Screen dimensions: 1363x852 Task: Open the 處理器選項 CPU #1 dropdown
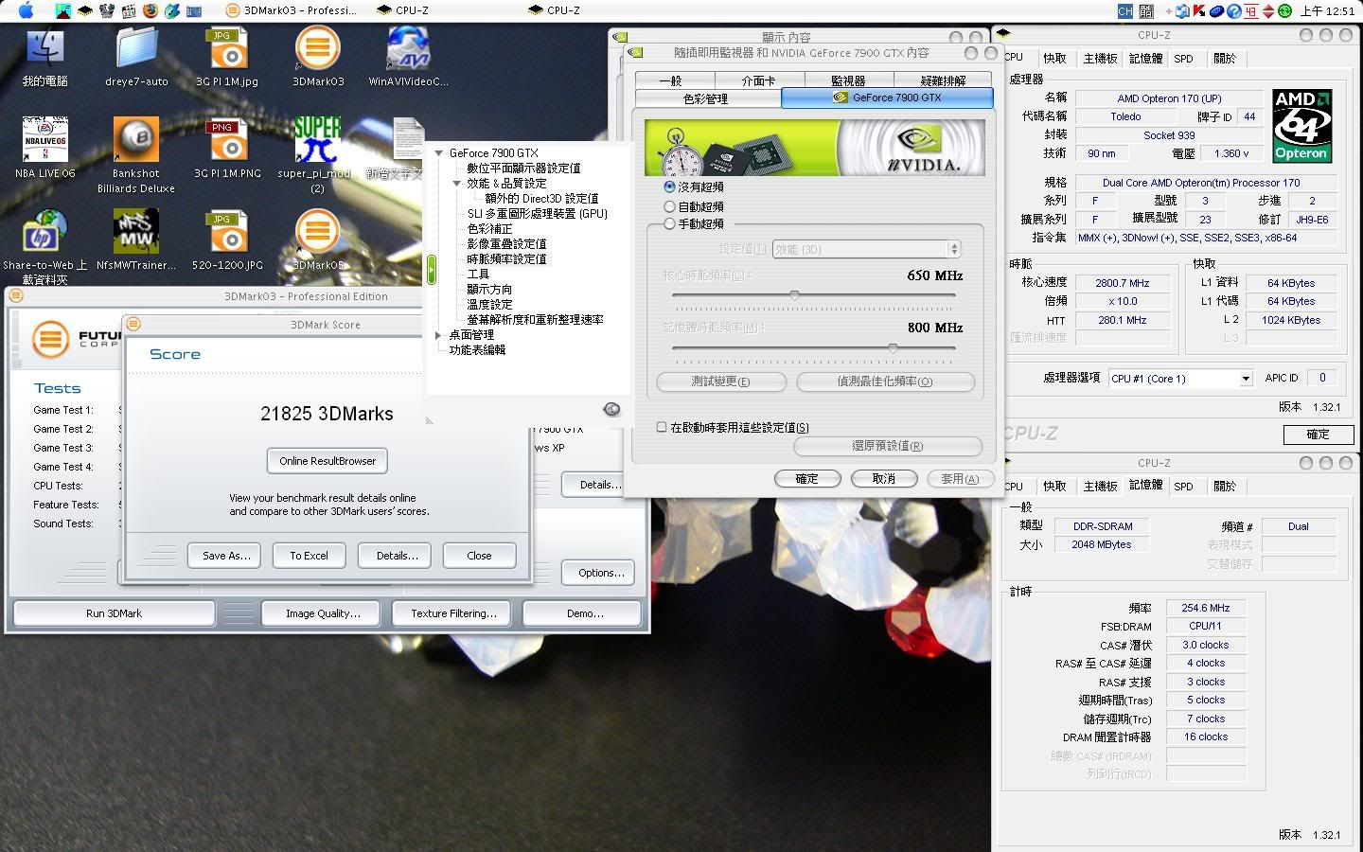(x=1180, y=378)
